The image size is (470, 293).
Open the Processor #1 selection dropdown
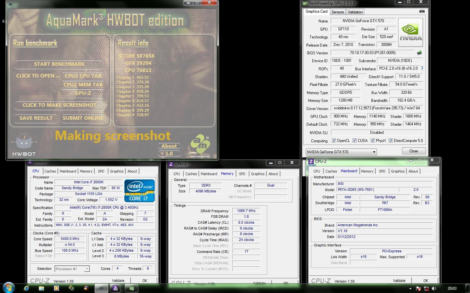[72, 269]
